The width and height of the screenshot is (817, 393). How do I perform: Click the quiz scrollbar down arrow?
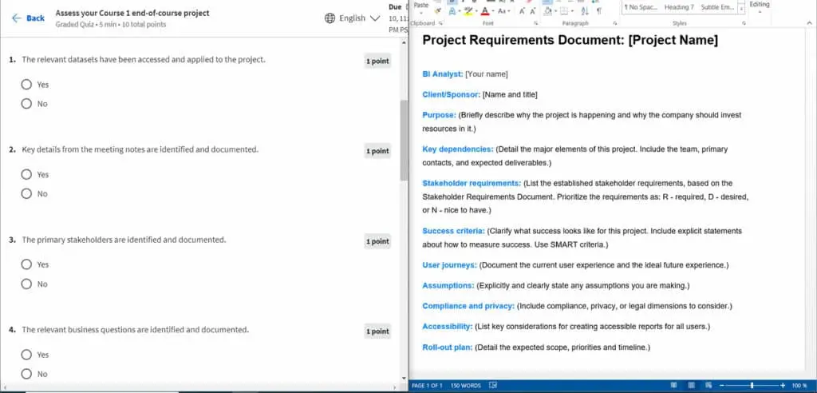(x=404, y=379)
